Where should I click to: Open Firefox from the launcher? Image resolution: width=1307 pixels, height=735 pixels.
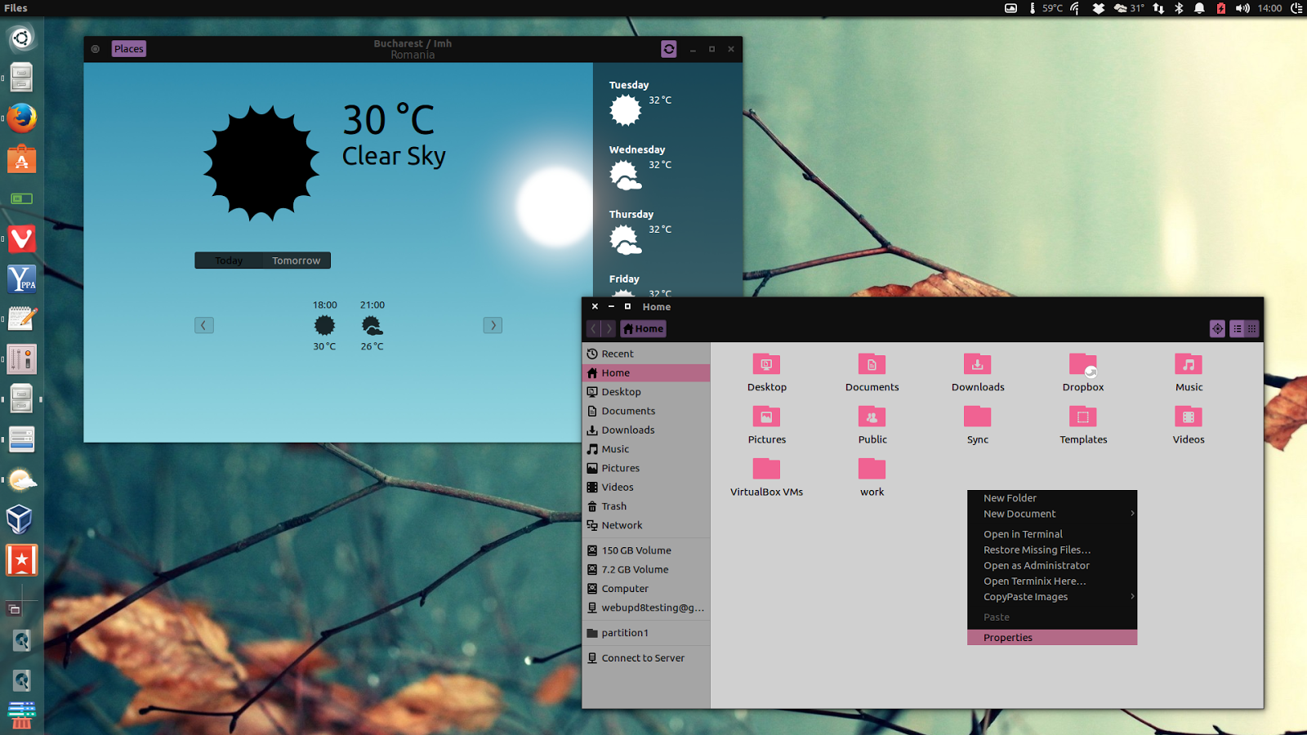tap(21, 118)
